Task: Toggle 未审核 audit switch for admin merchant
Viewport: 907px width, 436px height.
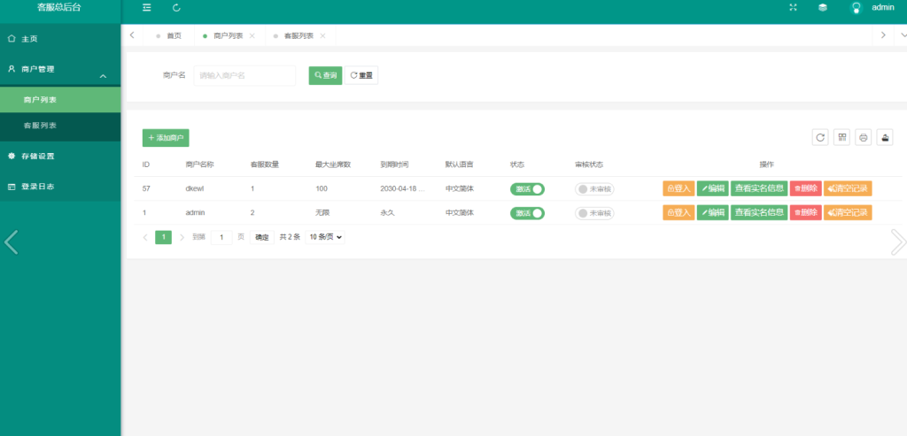Action: (x=594, y=213)
